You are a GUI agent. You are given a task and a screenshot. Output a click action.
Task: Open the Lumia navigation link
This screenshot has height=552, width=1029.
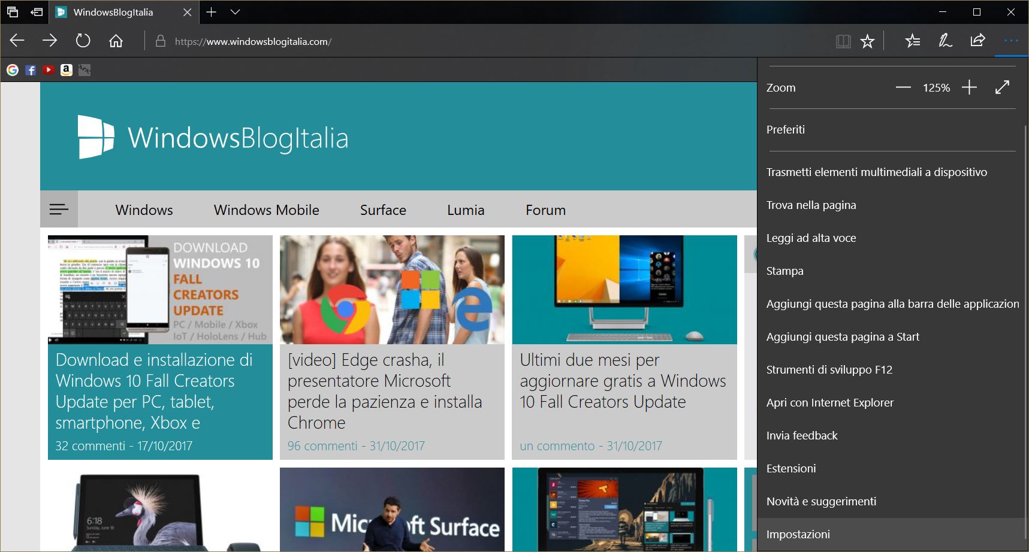coord(466,210)
